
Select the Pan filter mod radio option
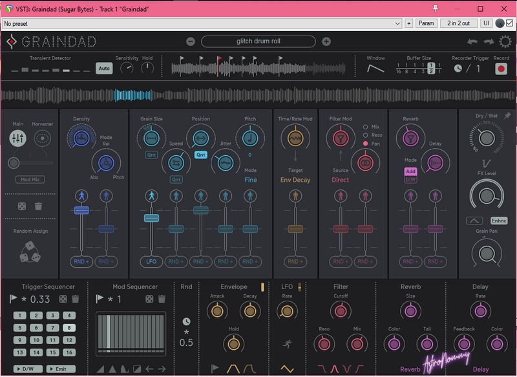pyautogui.click(x=365, y=144)
